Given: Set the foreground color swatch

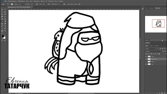Looking at the screenshot, I should tap(3, 36).
